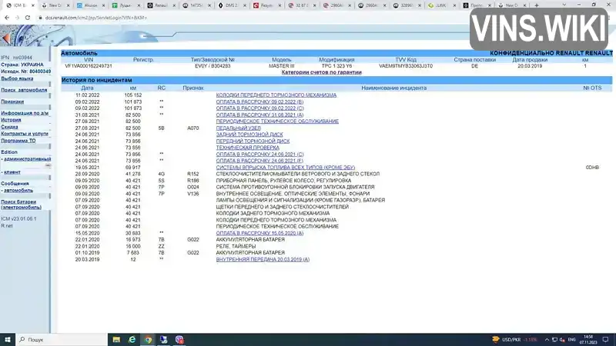
Task: Click the red back triangle in the Renault header
Action: click(5, 38)
